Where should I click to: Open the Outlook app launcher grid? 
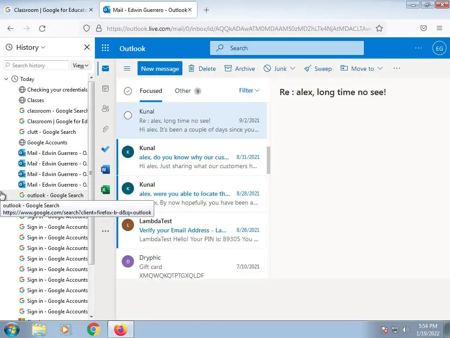[105, 48]
